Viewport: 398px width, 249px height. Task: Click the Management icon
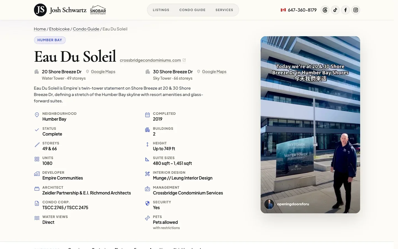coord(147,189)
